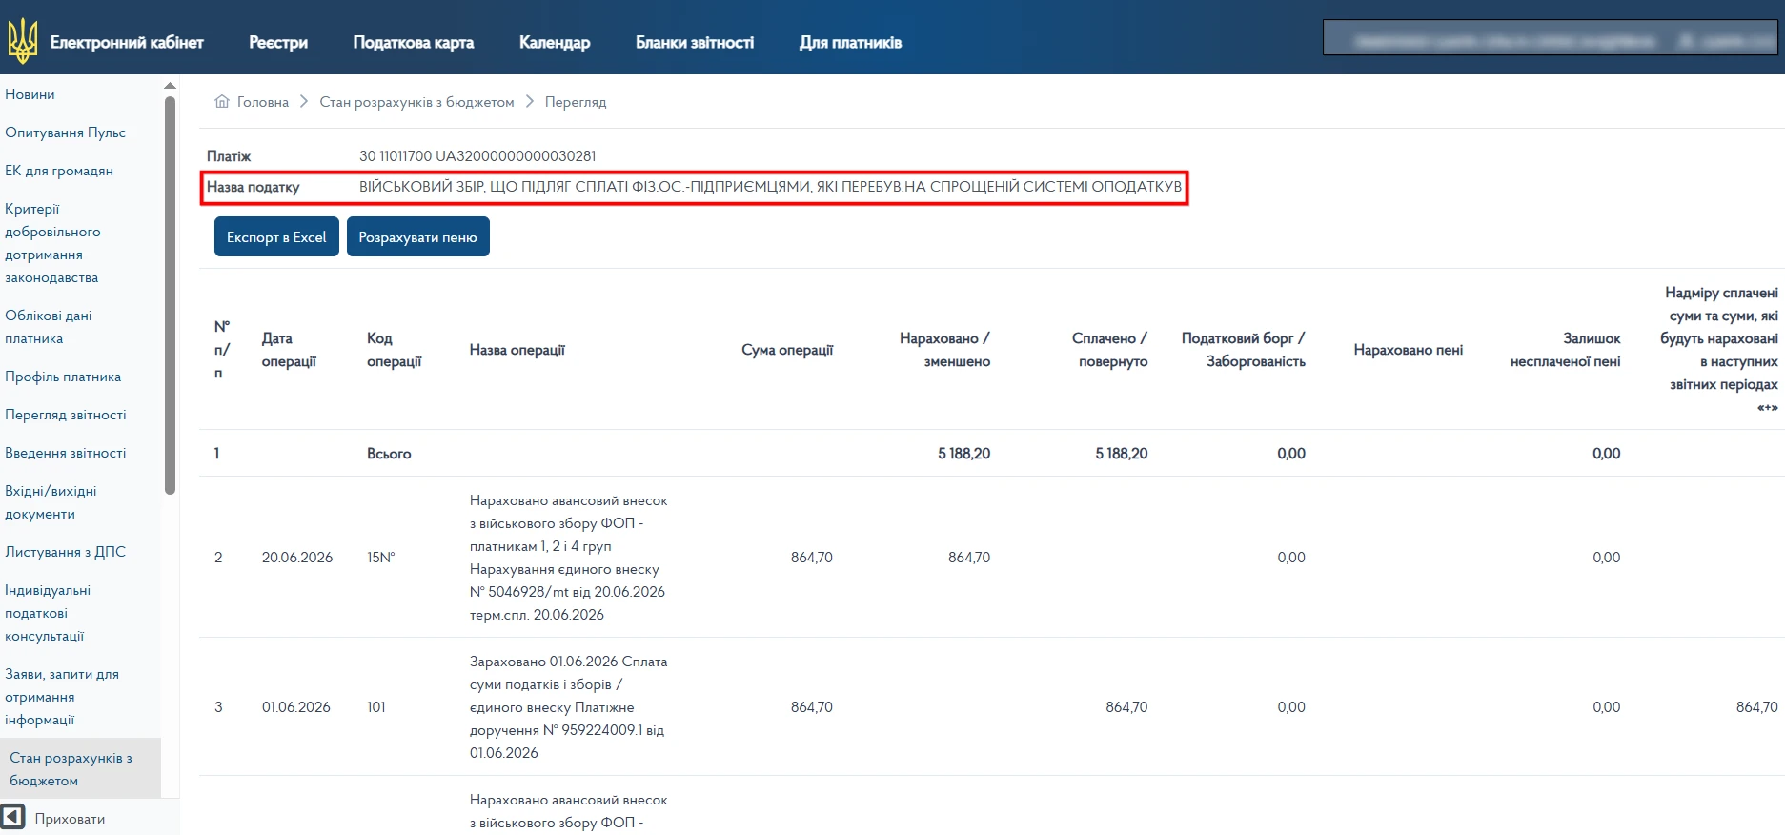The width and height of the screenshot is (1785, 835).
Task: Click Розрахувати пеню button
Action: coord(418,236)
